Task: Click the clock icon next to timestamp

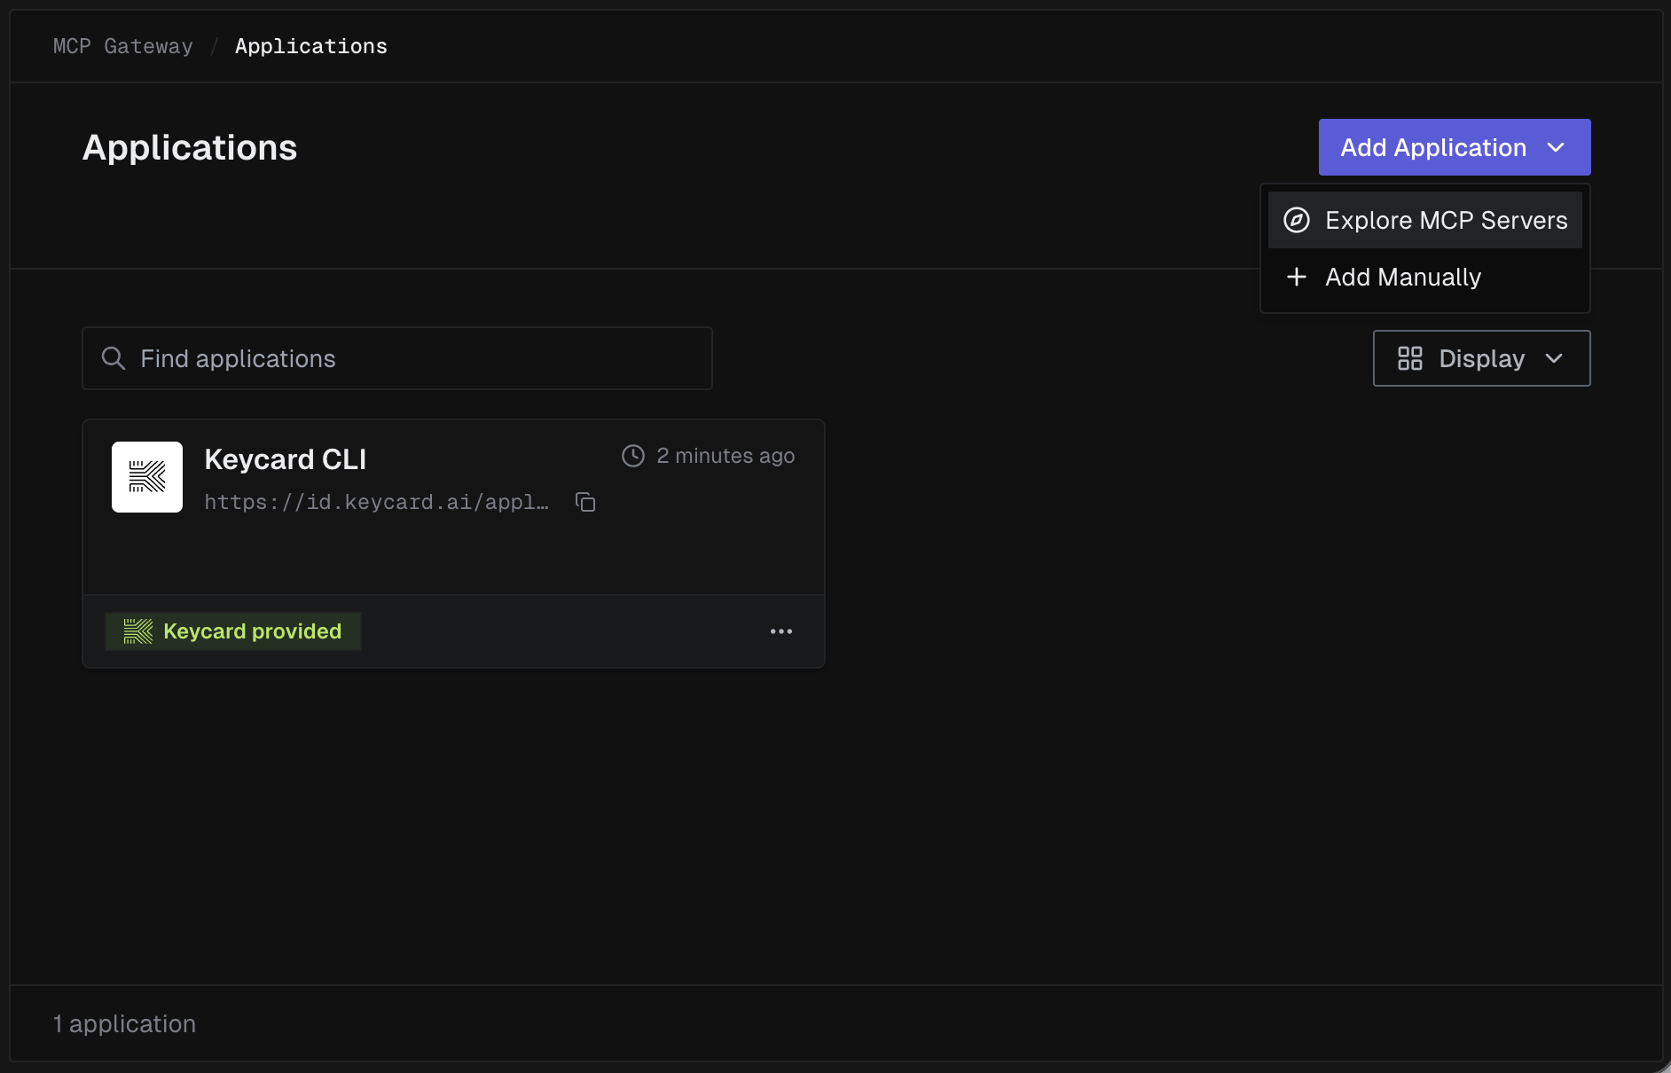Action: click(x=632, y=455)
